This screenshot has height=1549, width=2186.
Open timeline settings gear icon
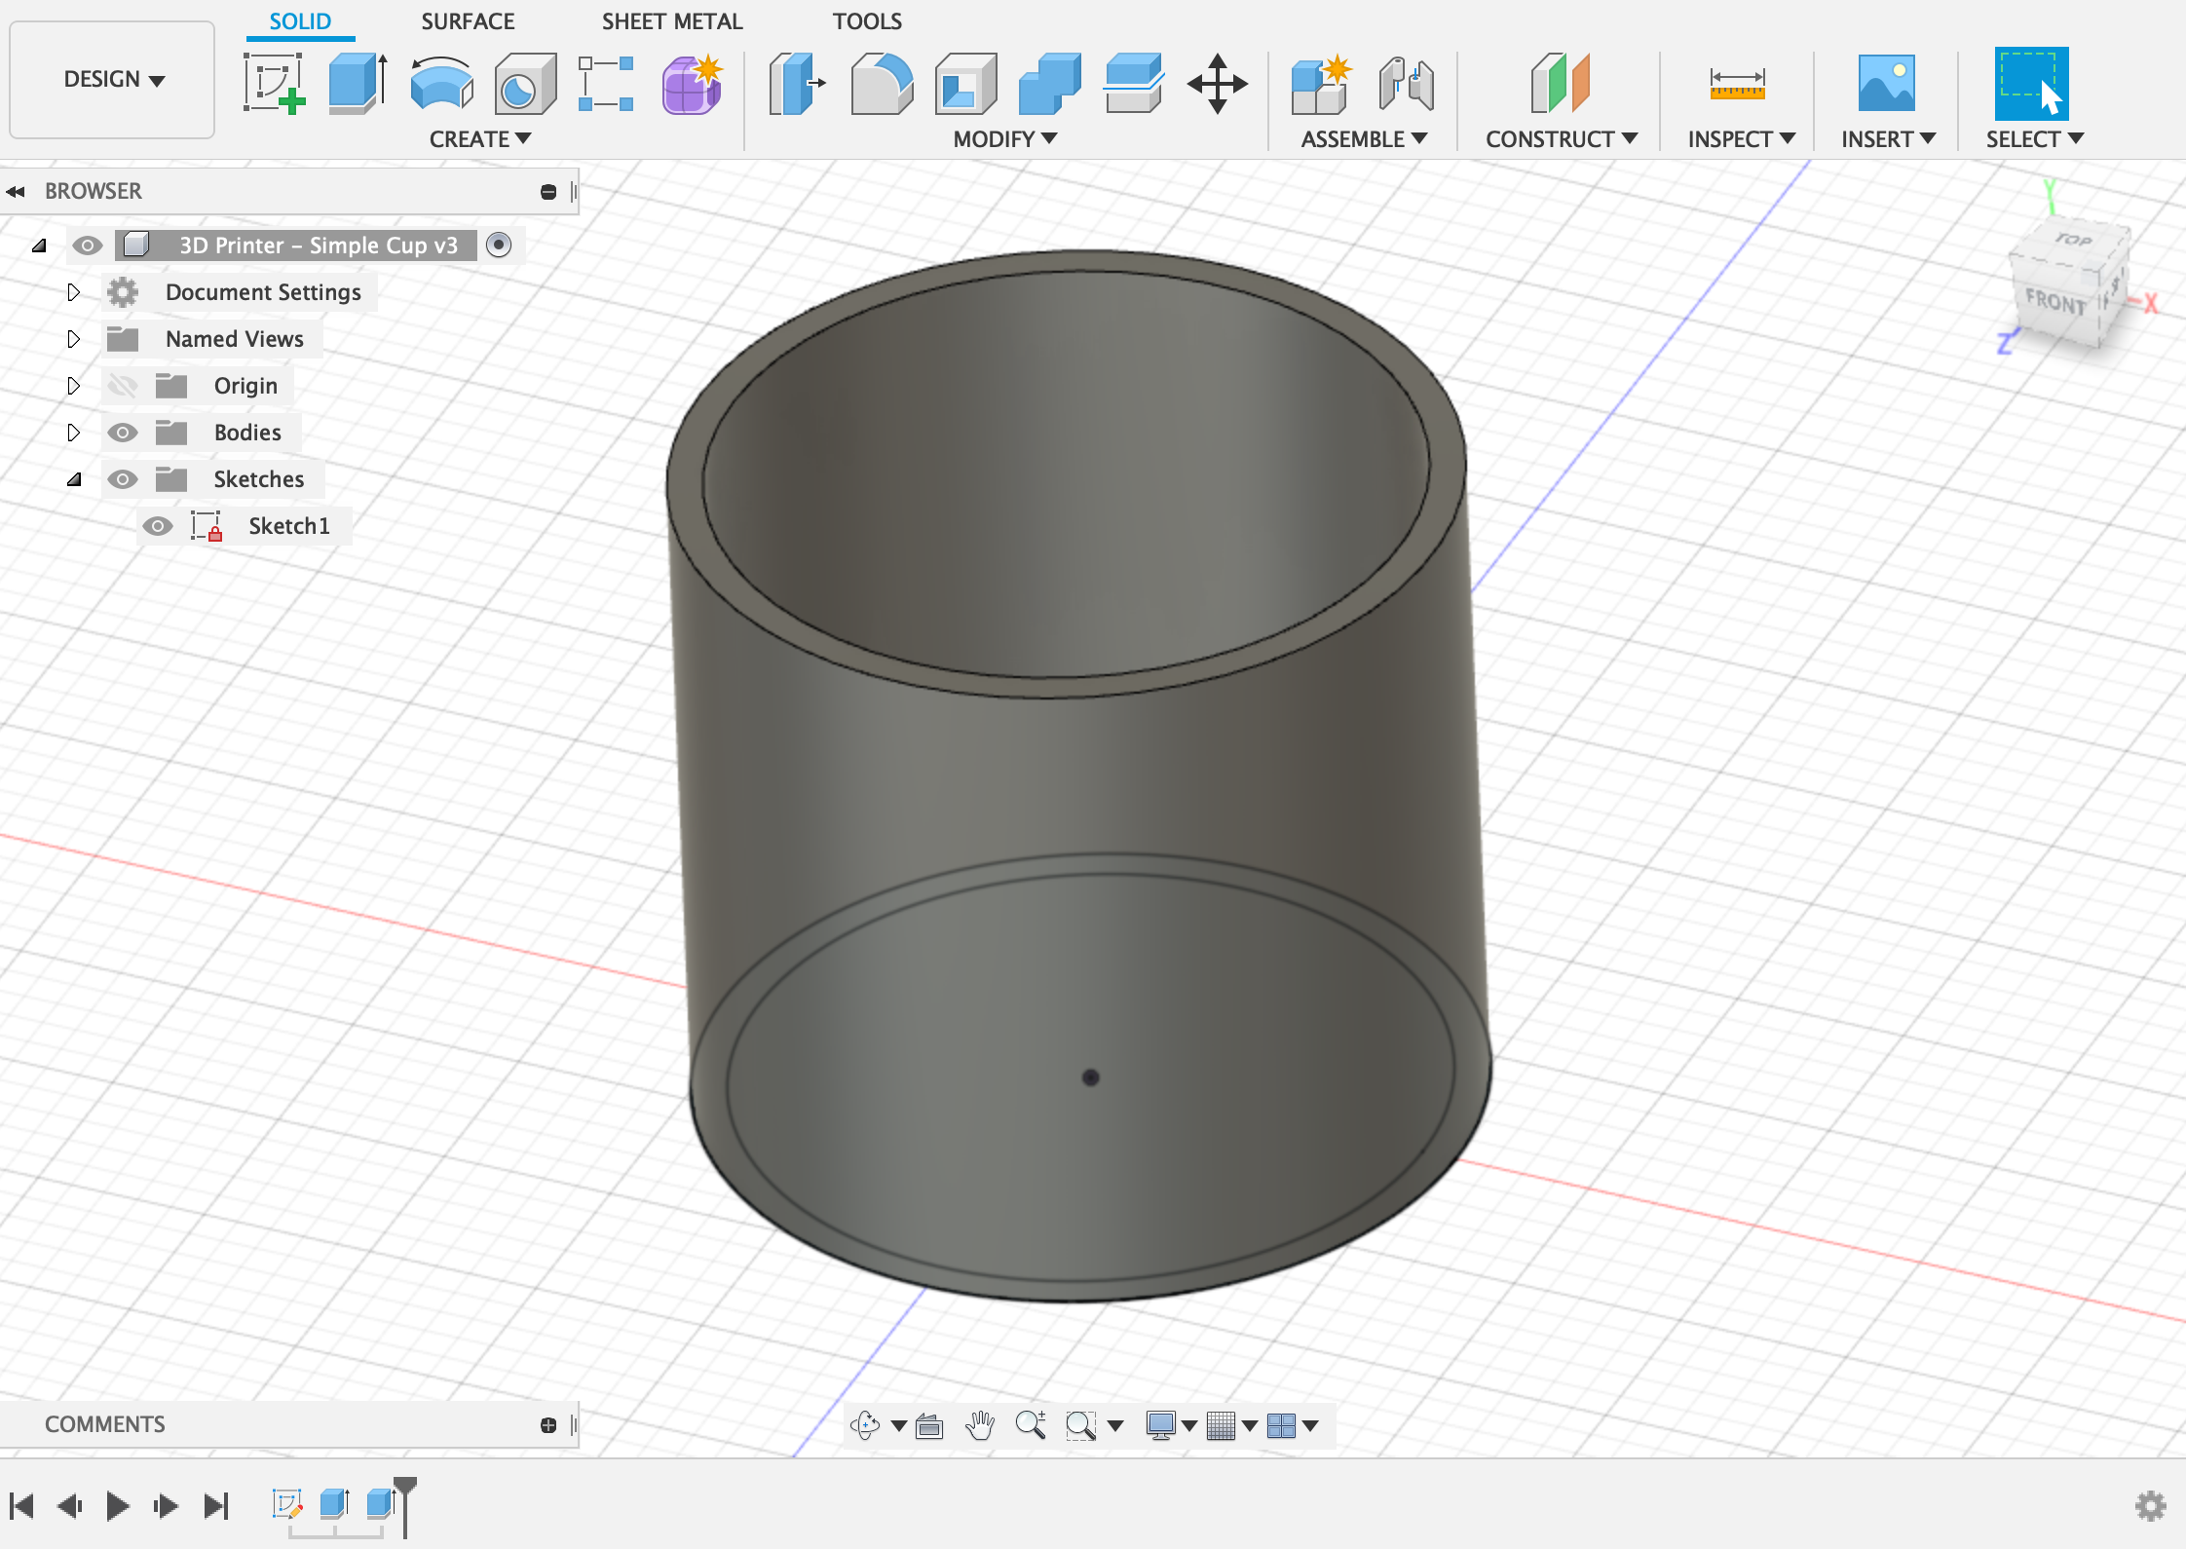(2150, 1506)
